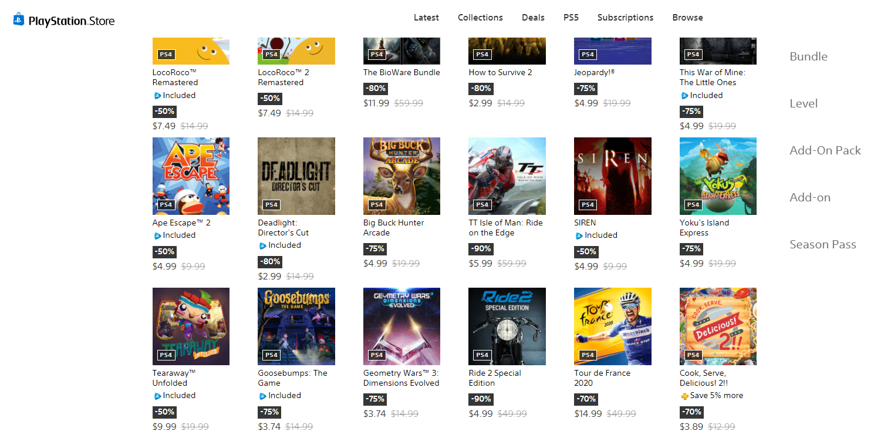The height and width of the screenshot is (438, 874).
Task: Click PS Plus icon under SIREN
Action: pos(579,235)
